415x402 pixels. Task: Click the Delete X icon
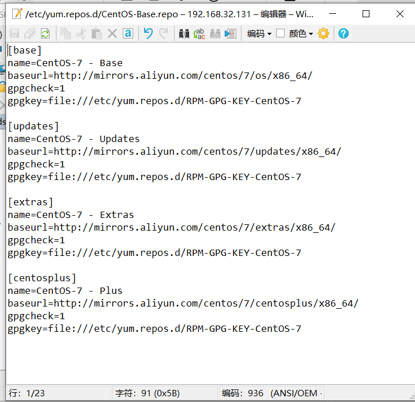112,34
